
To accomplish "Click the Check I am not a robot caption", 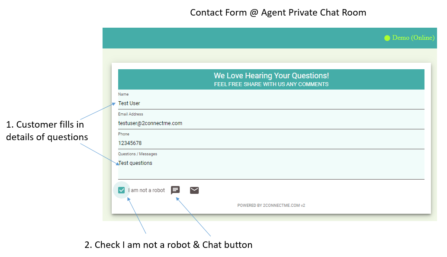I will tap(168, 245).
